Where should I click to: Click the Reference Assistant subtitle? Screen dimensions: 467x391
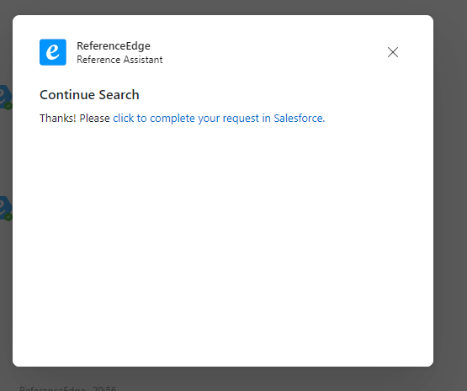[119, 60]
